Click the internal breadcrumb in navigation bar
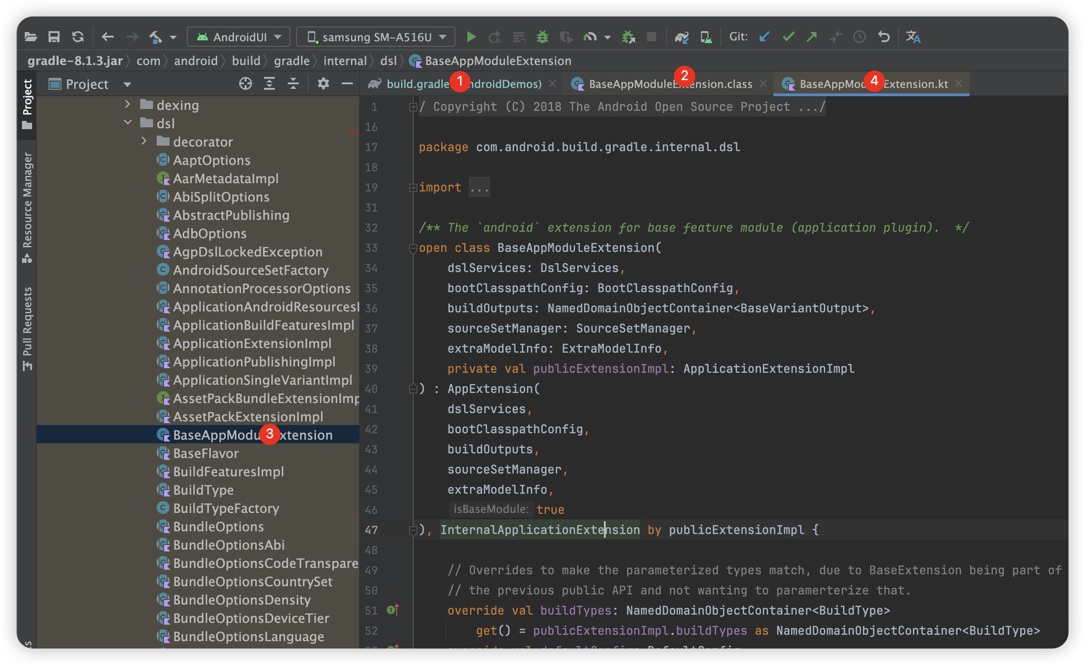The image size is (1085, 665). coord(345,61)
